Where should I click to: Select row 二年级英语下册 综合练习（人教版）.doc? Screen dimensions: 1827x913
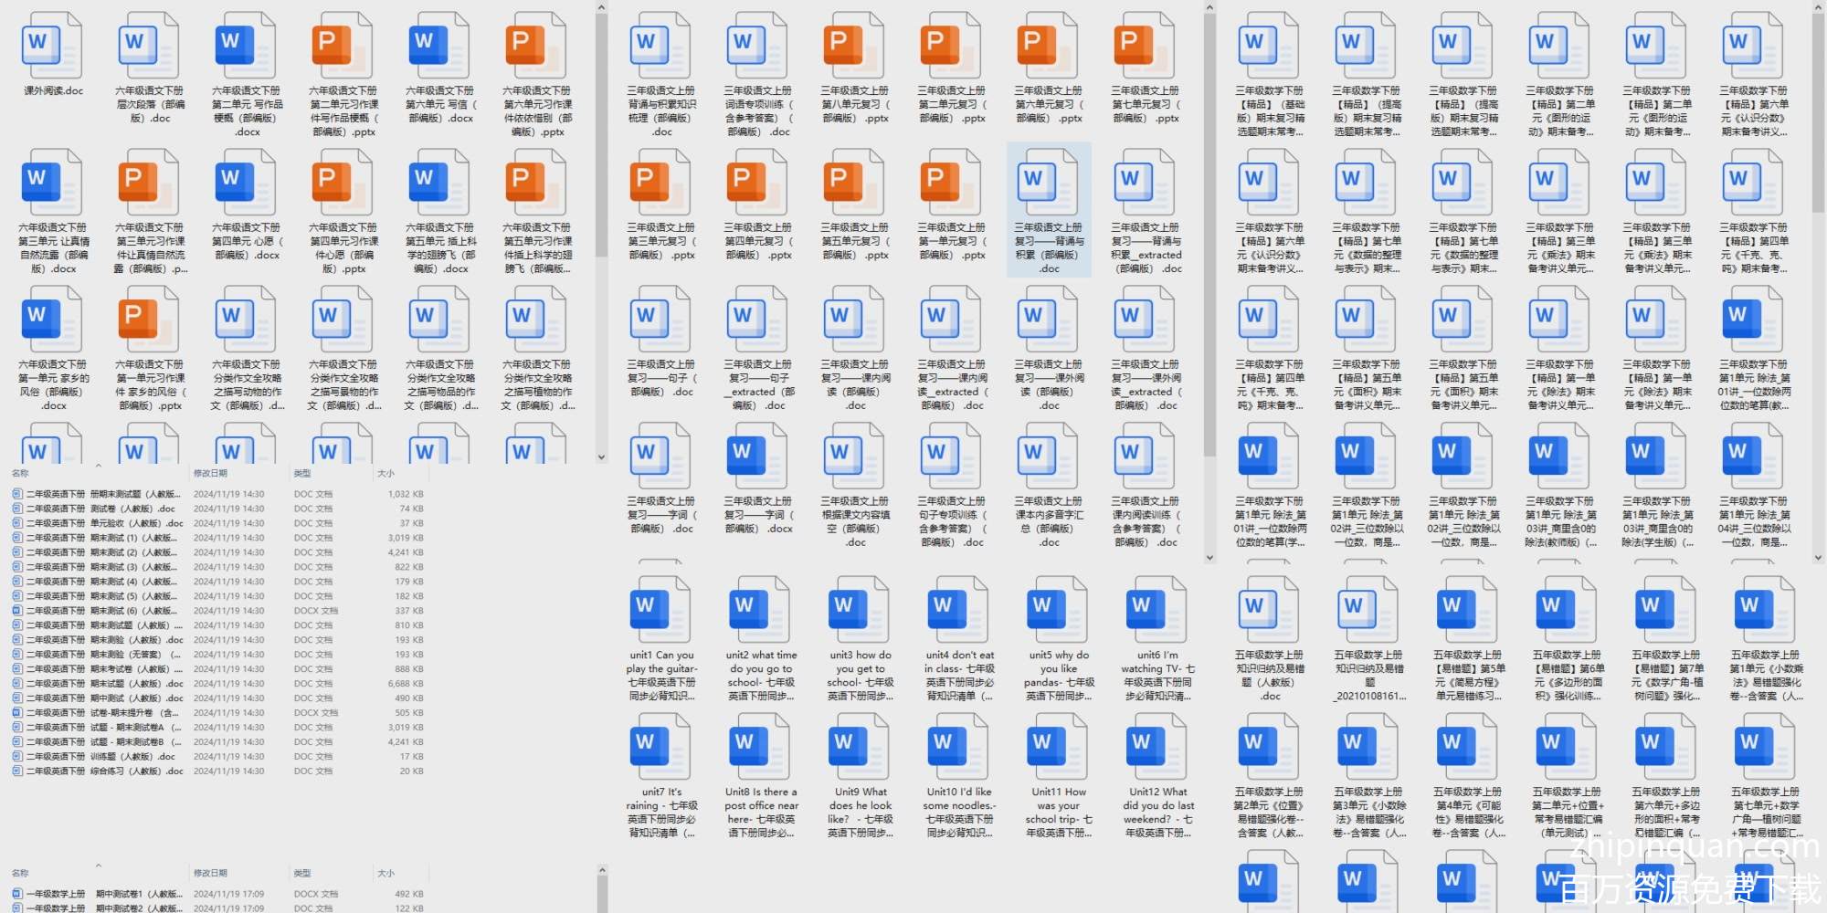coord(217,771)
